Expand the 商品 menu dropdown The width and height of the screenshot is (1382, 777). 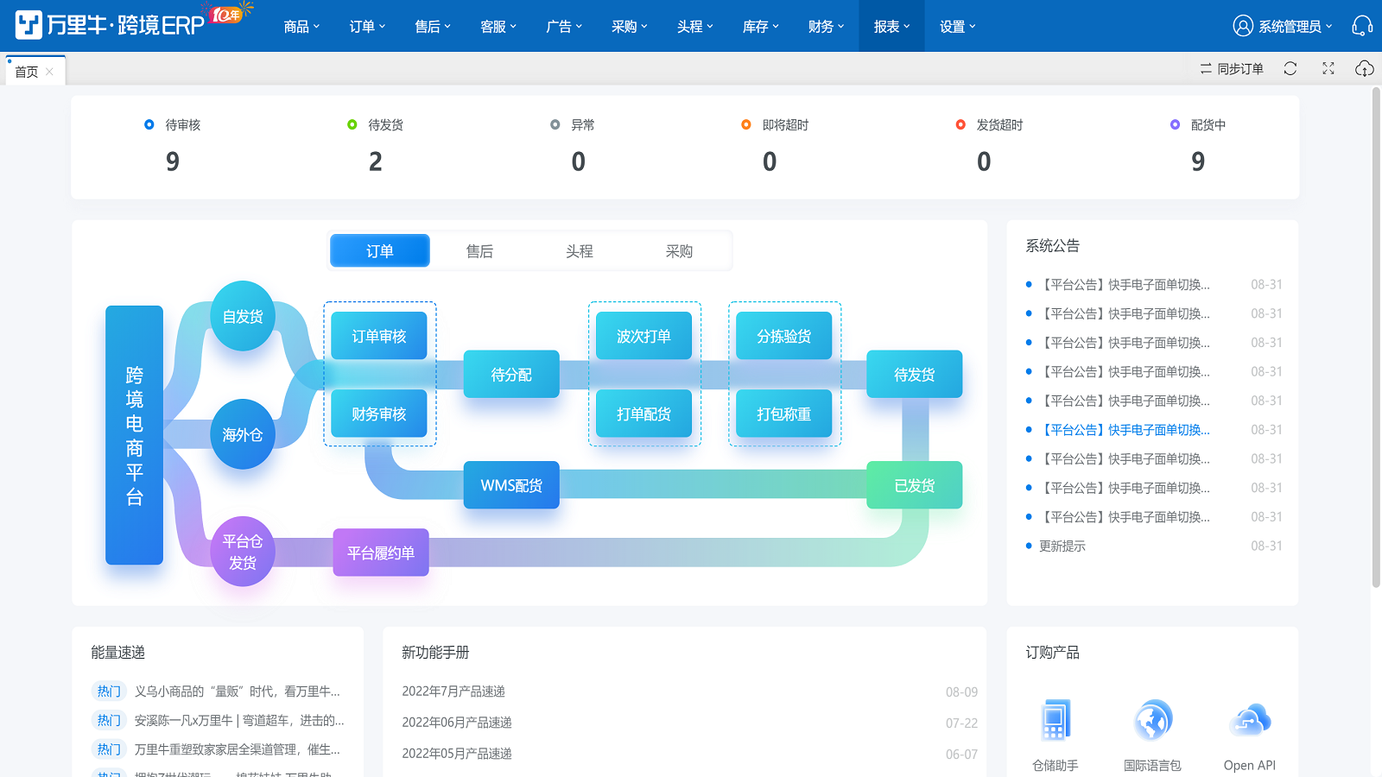tap(301, 26)
